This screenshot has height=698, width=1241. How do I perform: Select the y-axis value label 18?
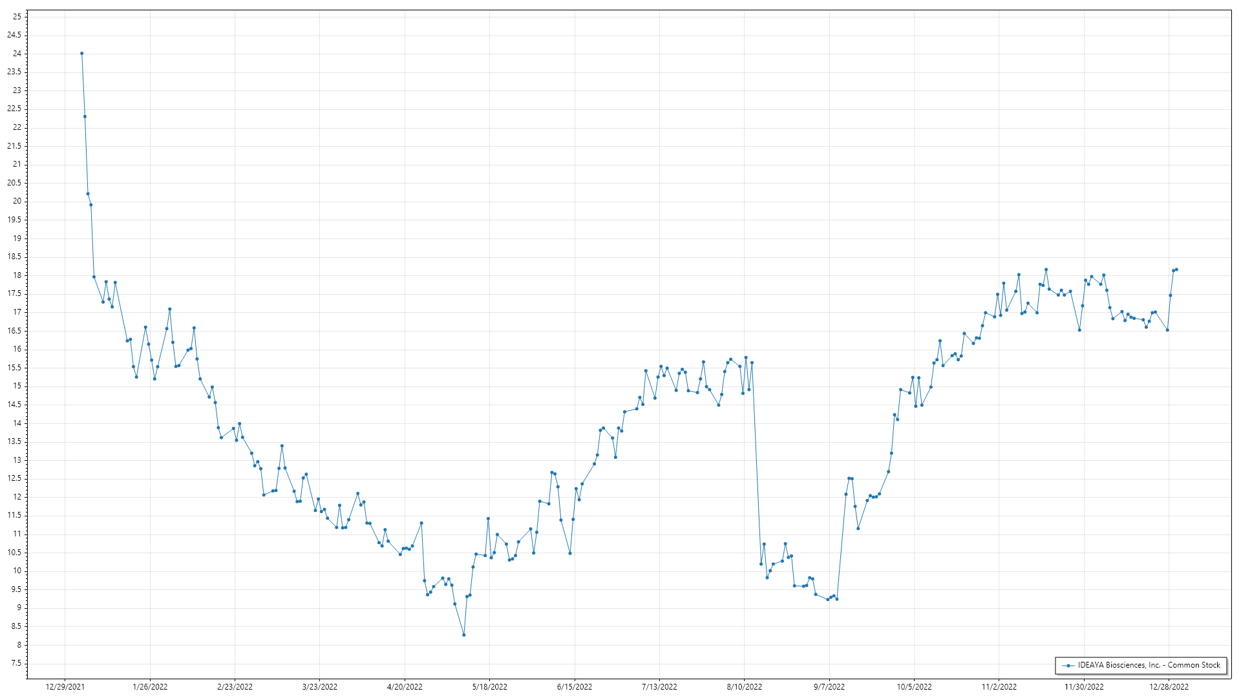(x=17, y=275)
